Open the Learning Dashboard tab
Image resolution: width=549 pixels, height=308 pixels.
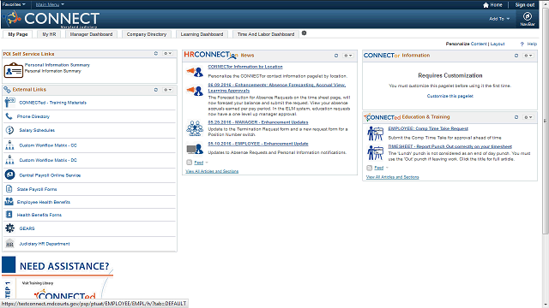[x=202, y=34]
